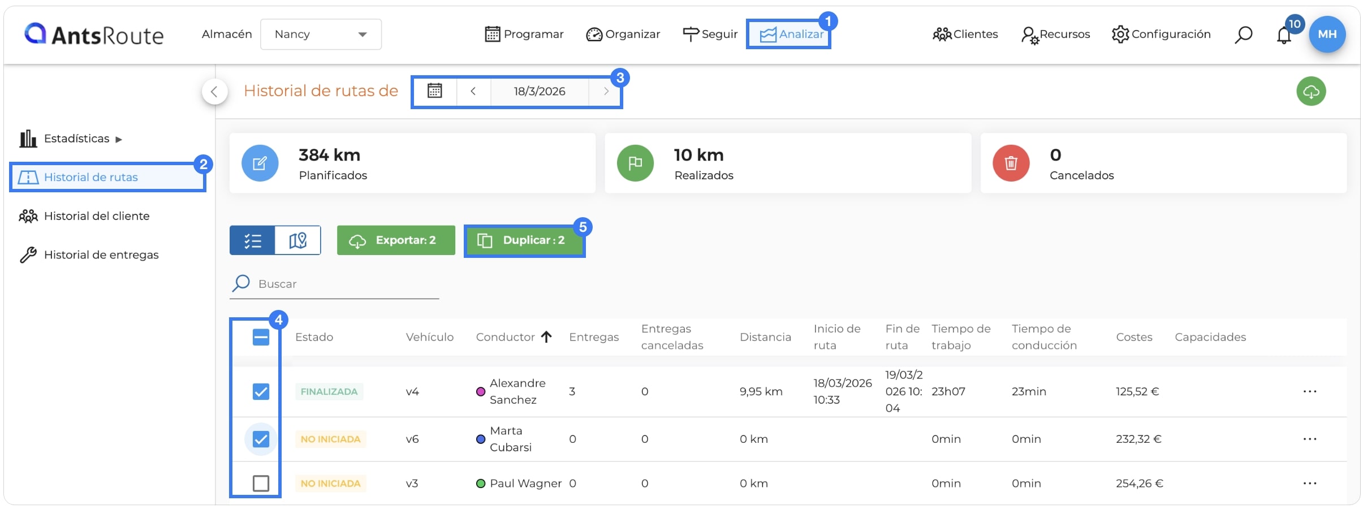Sort by the Estado column
This screenshot has width=1363, height=509.
[314, 337]
